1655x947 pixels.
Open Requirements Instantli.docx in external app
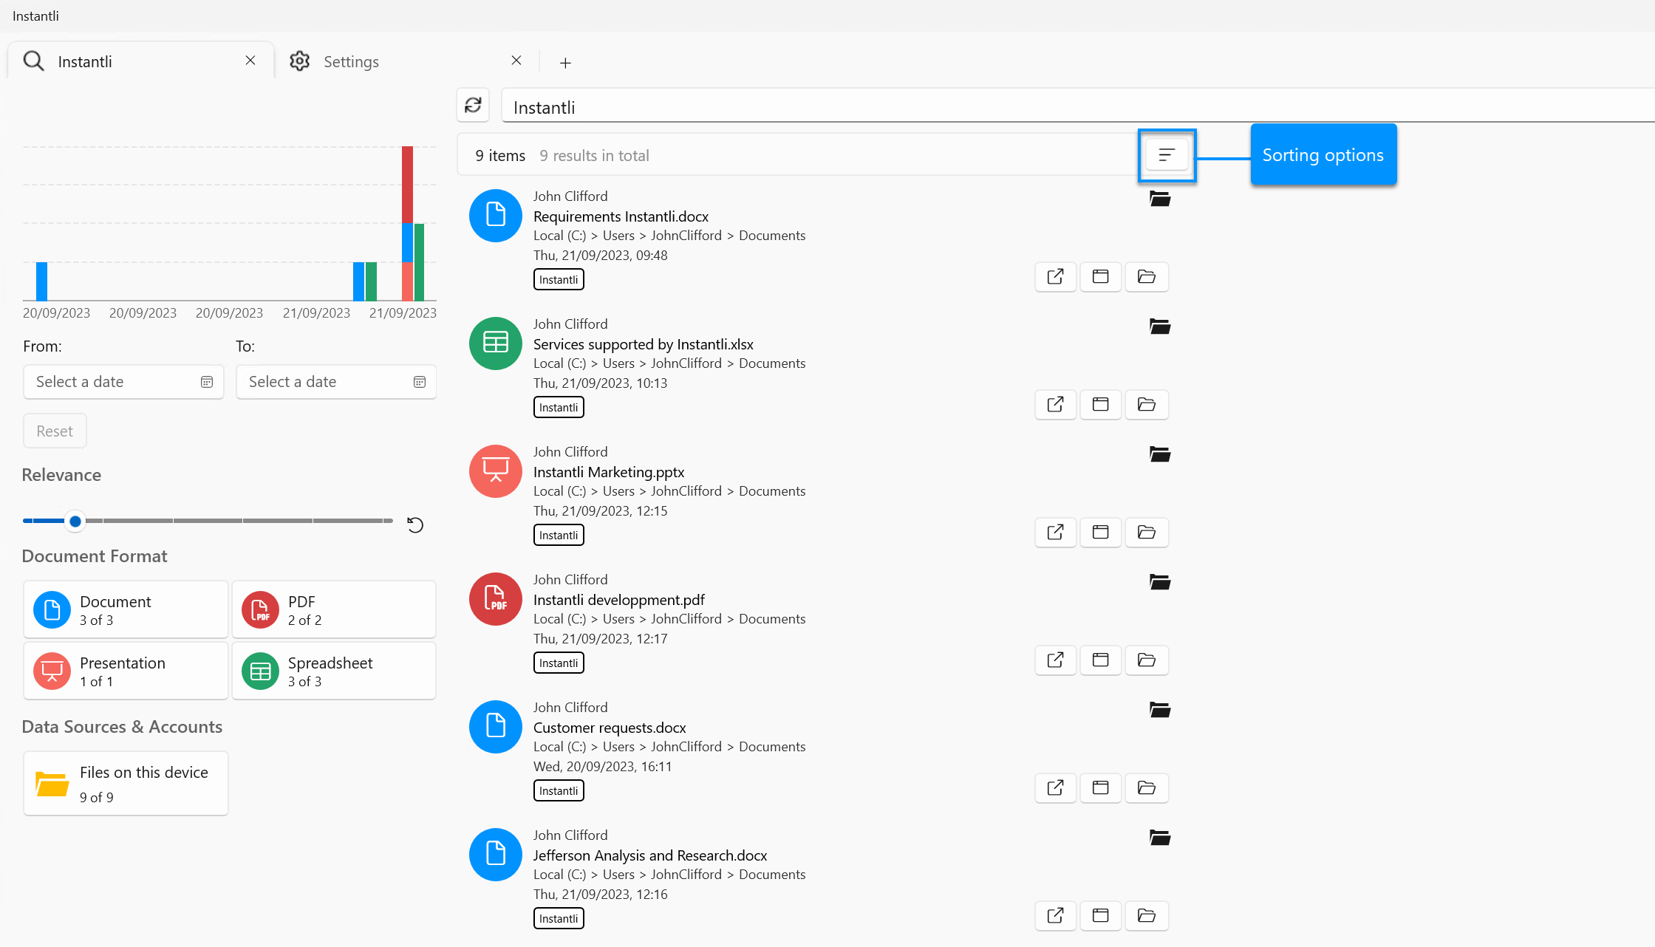pyautogui.click(x=1055, y=277)
